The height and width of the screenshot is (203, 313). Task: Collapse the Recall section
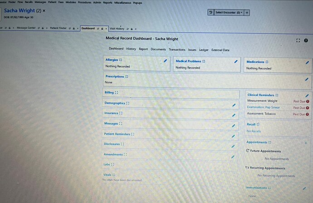(258, 124)
